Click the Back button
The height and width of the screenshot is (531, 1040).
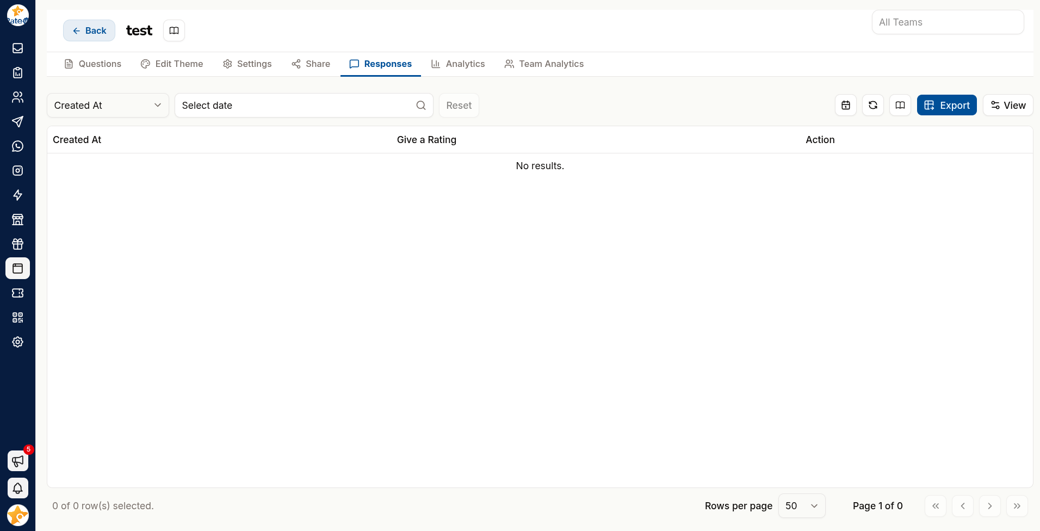pyautogui.click(x=89, y=30)
